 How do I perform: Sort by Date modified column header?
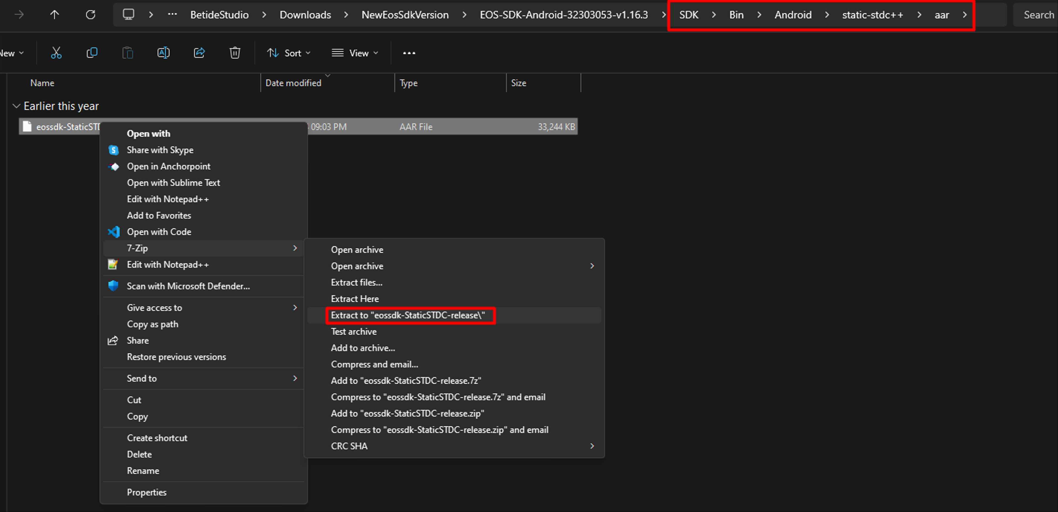[x=293, y=83]
